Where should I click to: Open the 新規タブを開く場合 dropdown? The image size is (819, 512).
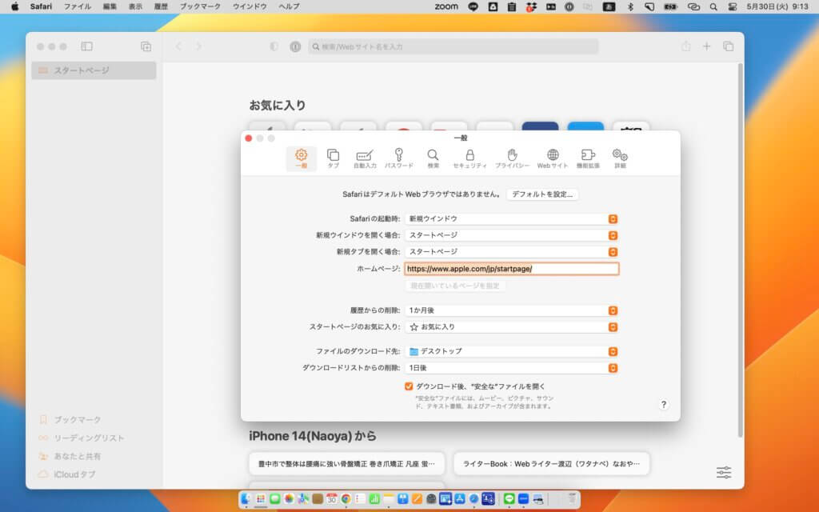pos(512,252)
